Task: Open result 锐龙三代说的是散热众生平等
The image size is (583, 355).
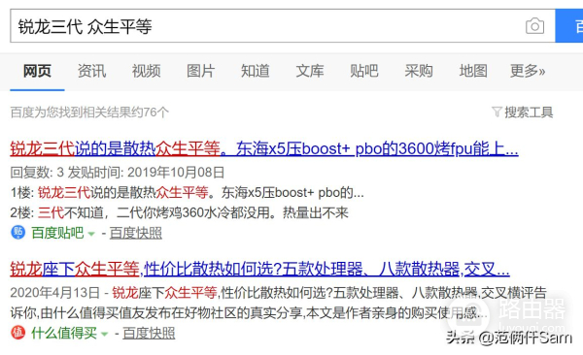Action: (264, 149)
